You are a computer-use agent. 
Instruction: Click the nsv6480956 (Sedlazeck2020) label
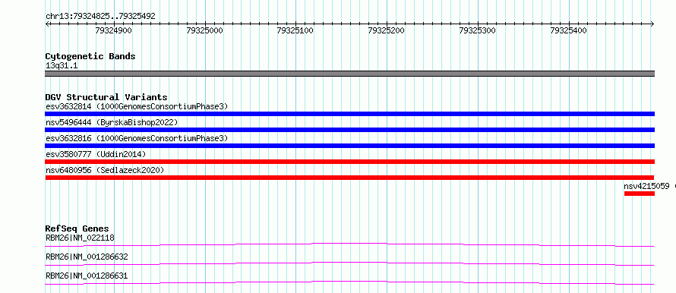coord(105,170)
